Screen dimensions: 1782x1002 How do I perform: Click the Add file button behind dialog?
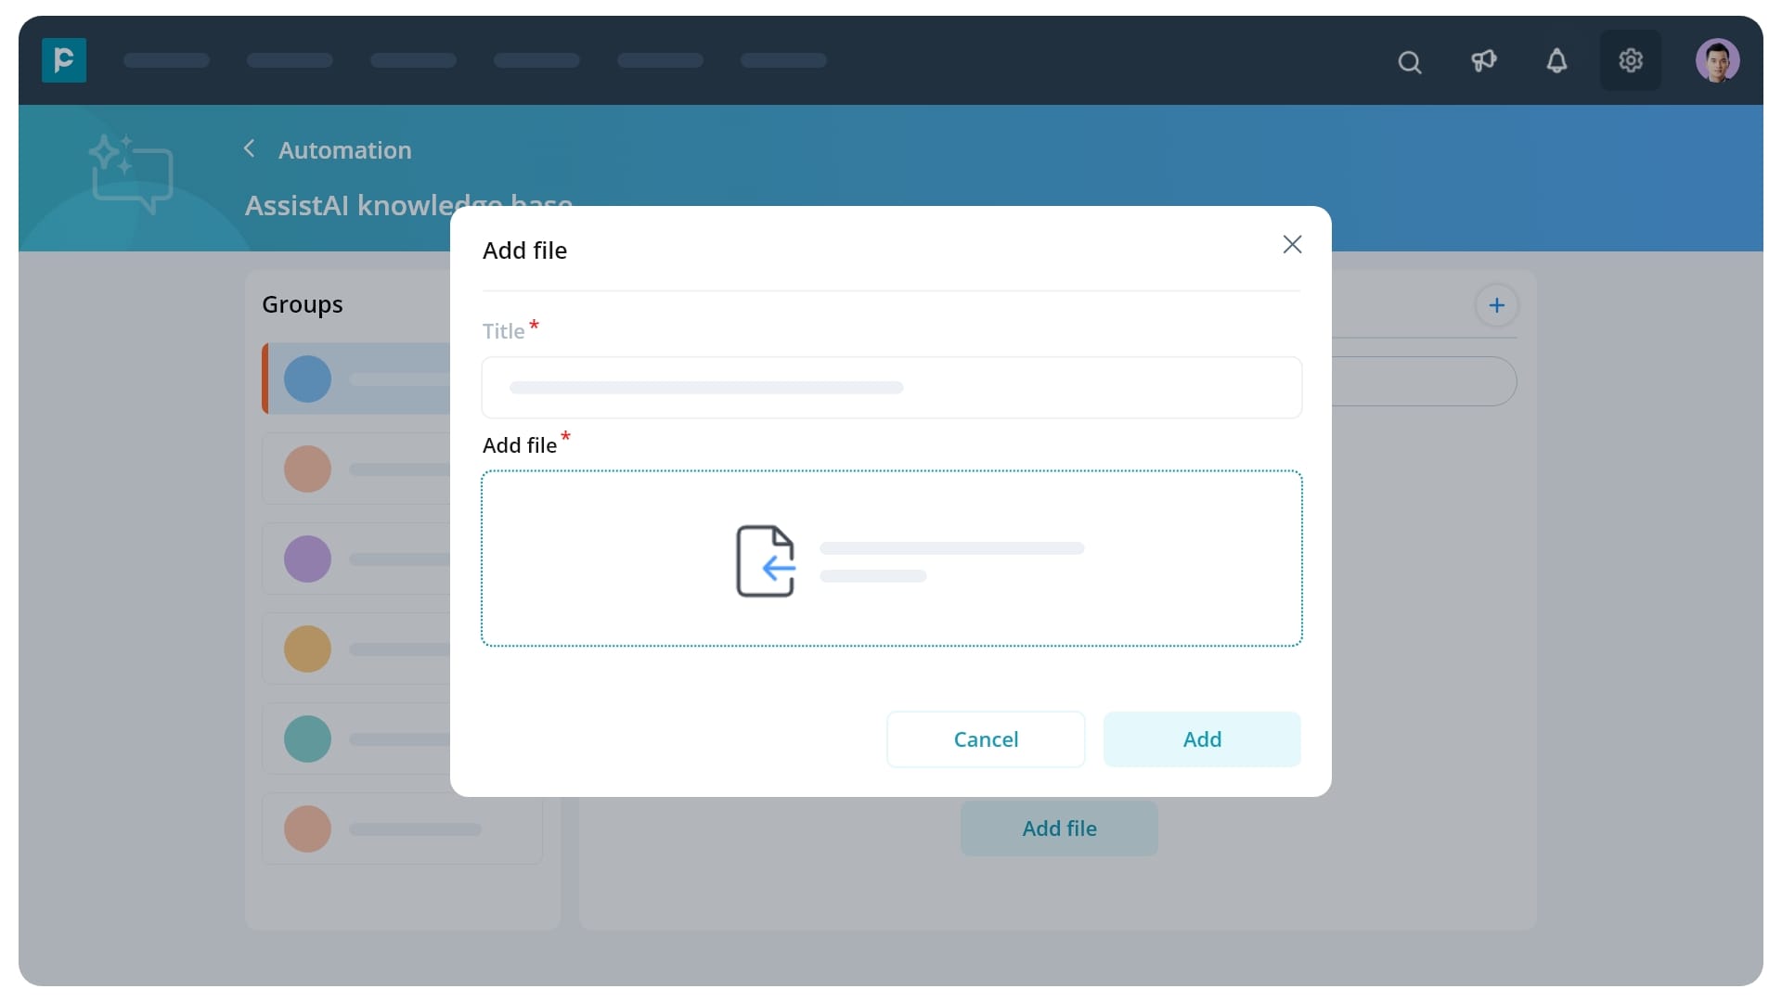coord(1058,829)
